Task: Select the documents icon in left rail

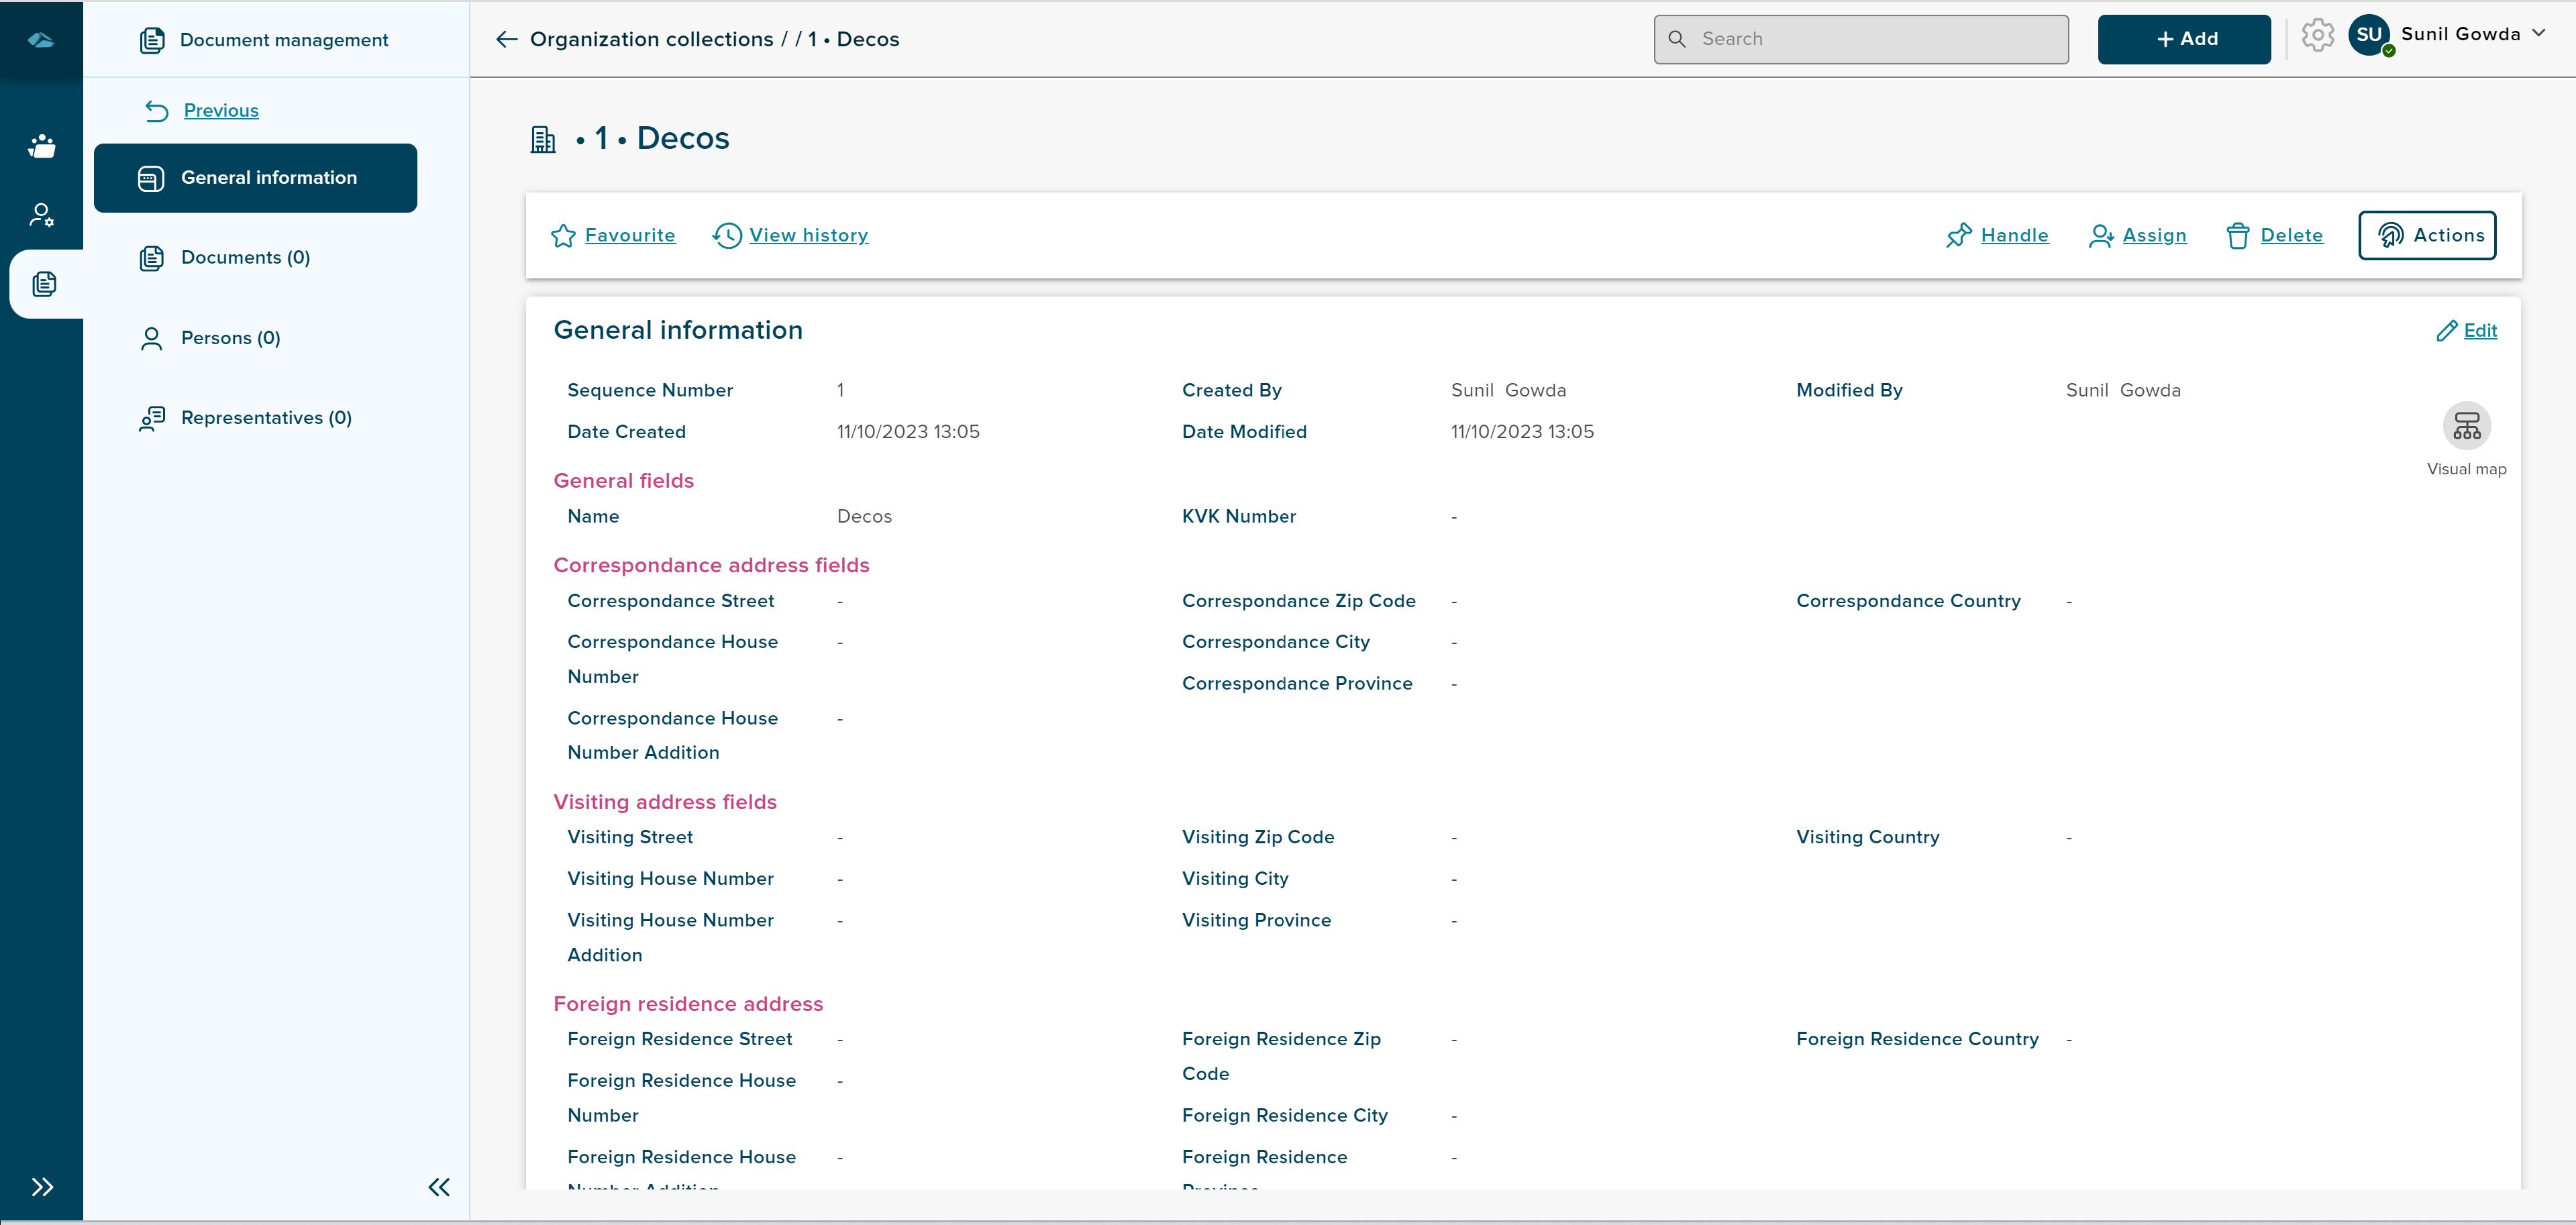Action: pos(44,284)
